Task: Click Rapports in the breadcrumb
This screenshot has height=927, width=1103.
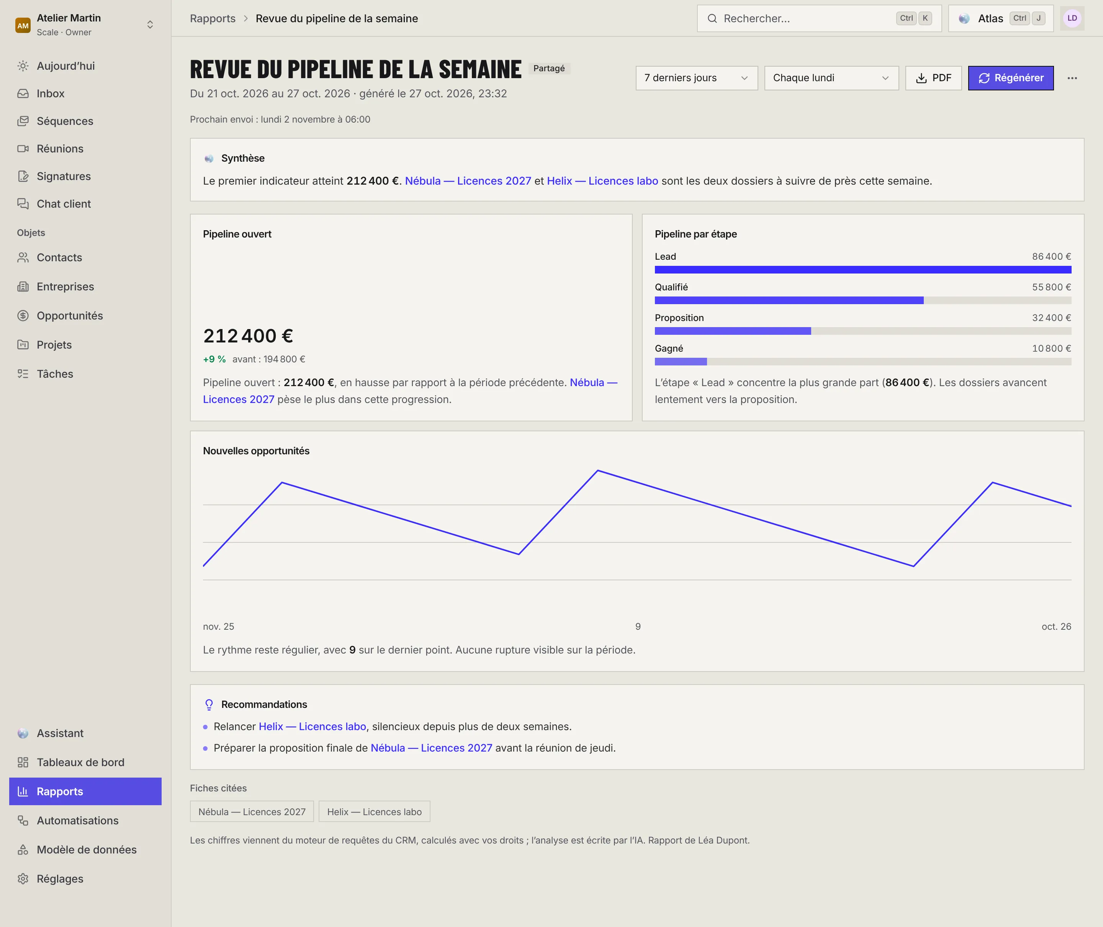Action: click(x=212, y=18)
